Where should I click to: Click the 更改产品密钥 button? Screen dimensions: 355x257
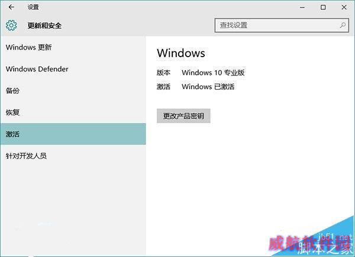coord(183,116)
